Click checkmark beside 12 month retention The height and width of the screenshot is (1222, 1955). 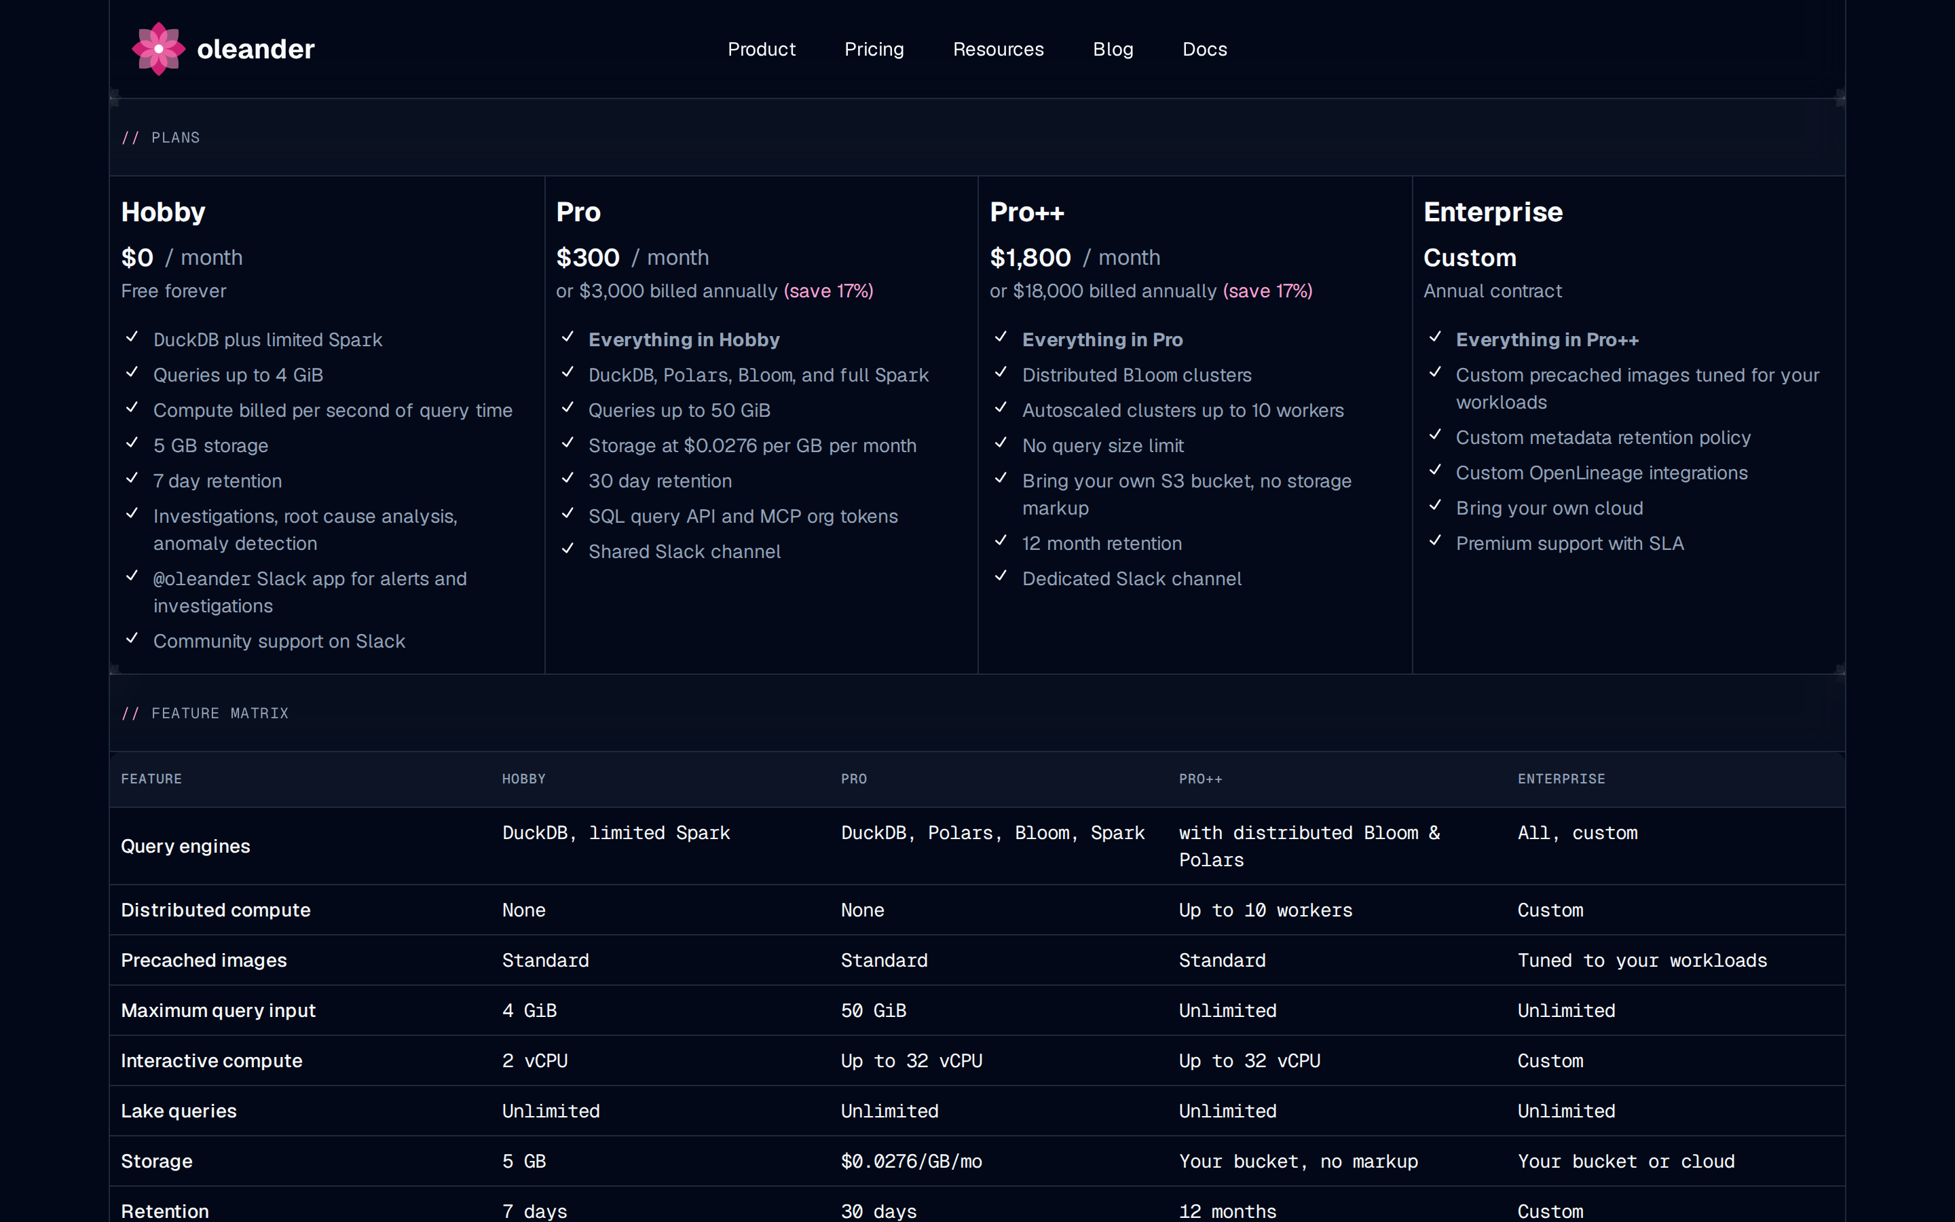(x=1001, y=540)
